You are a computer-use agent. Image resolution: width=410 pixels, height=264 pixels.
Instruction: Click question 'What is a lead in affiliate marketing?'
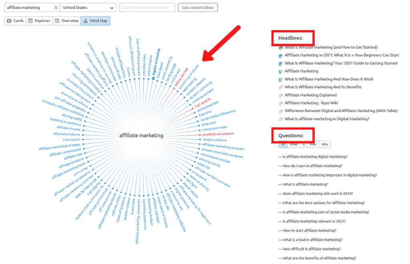pos(312,240)
